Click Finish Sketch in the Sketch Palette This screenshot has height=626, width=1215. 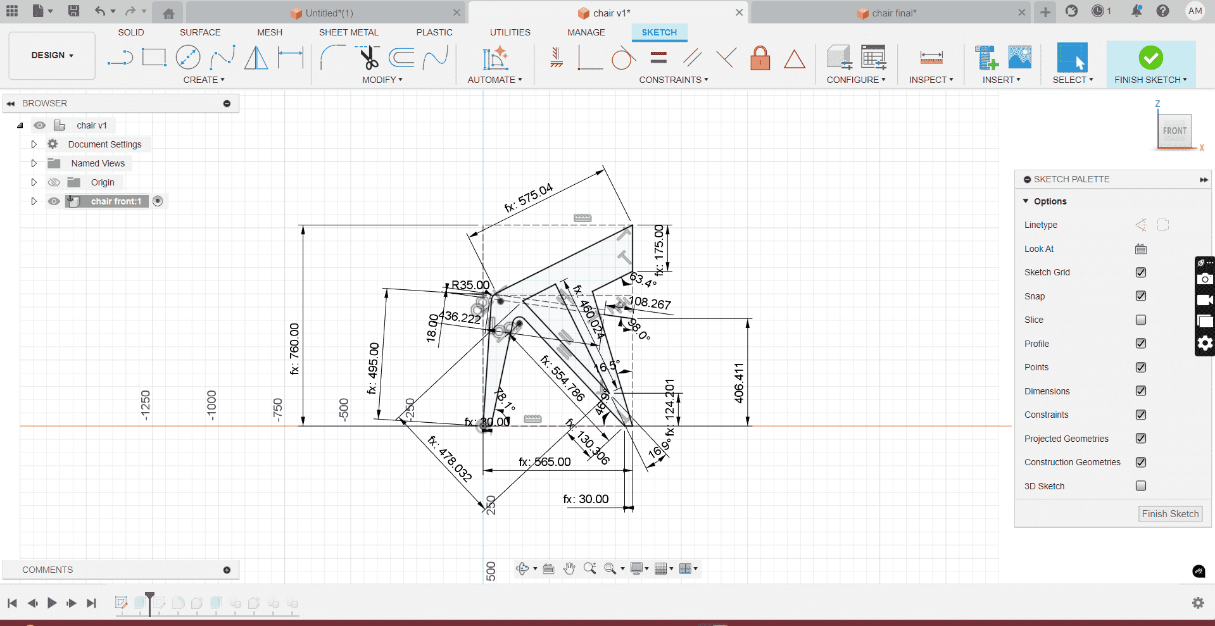1169,513
